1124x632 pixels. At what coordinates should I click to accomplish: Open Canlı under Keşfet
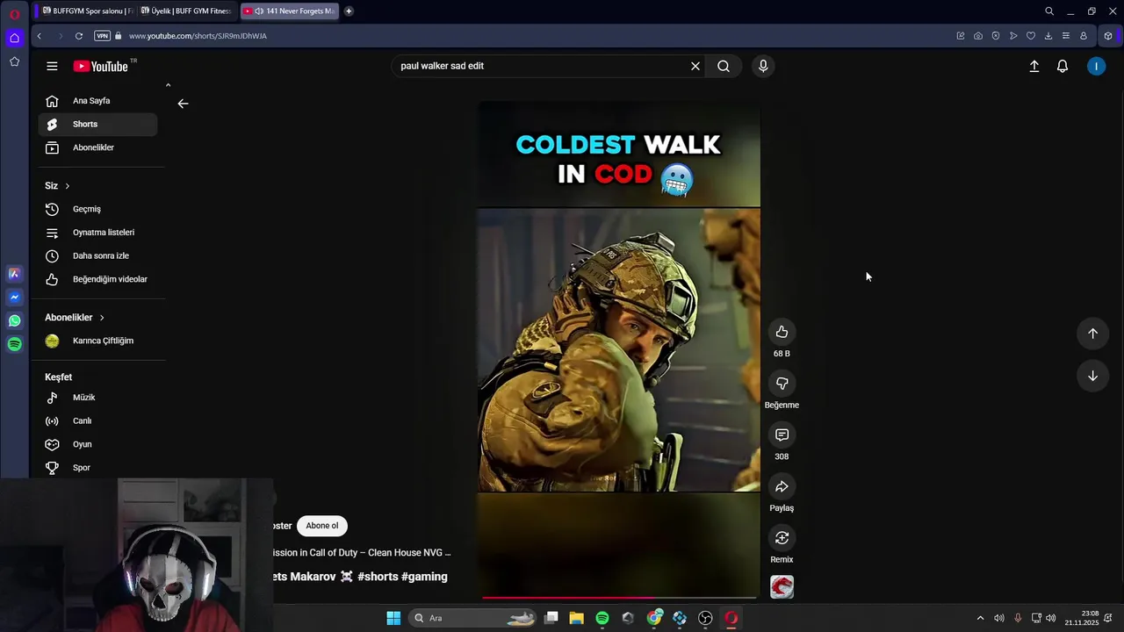click(97, 420)
